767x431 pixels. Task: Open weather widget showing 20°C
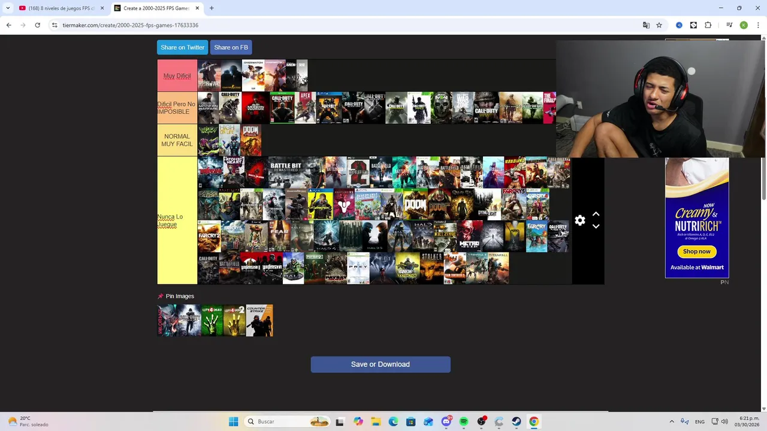tap(27, 421)
